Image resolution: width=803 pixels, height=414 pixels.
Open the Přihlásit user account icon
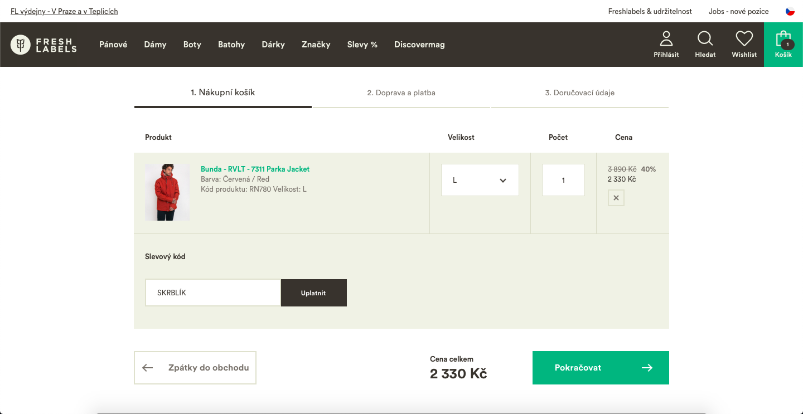[666, 45]
